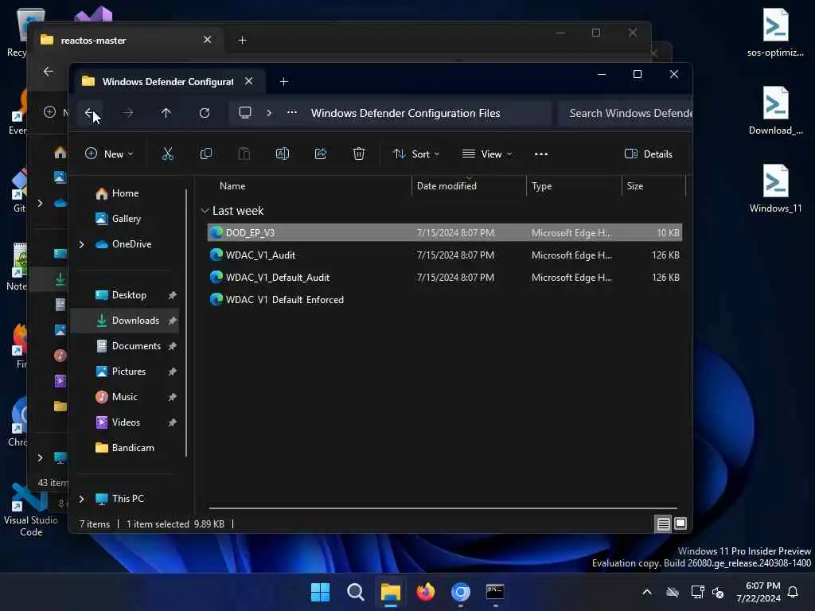
Task: Select the WDAC V1 Default Enforced file
Action: [x=445, y=300]
